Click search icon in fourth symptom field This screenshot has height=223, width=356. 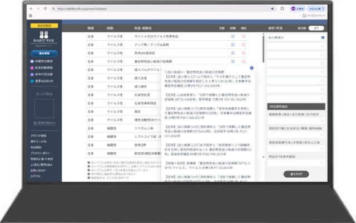[x=323, y=64]
